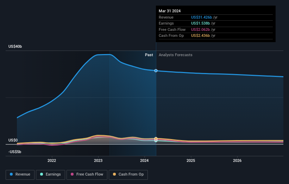Select the 2025 x-axis label
289x184 pixels.
click(191, 160)
